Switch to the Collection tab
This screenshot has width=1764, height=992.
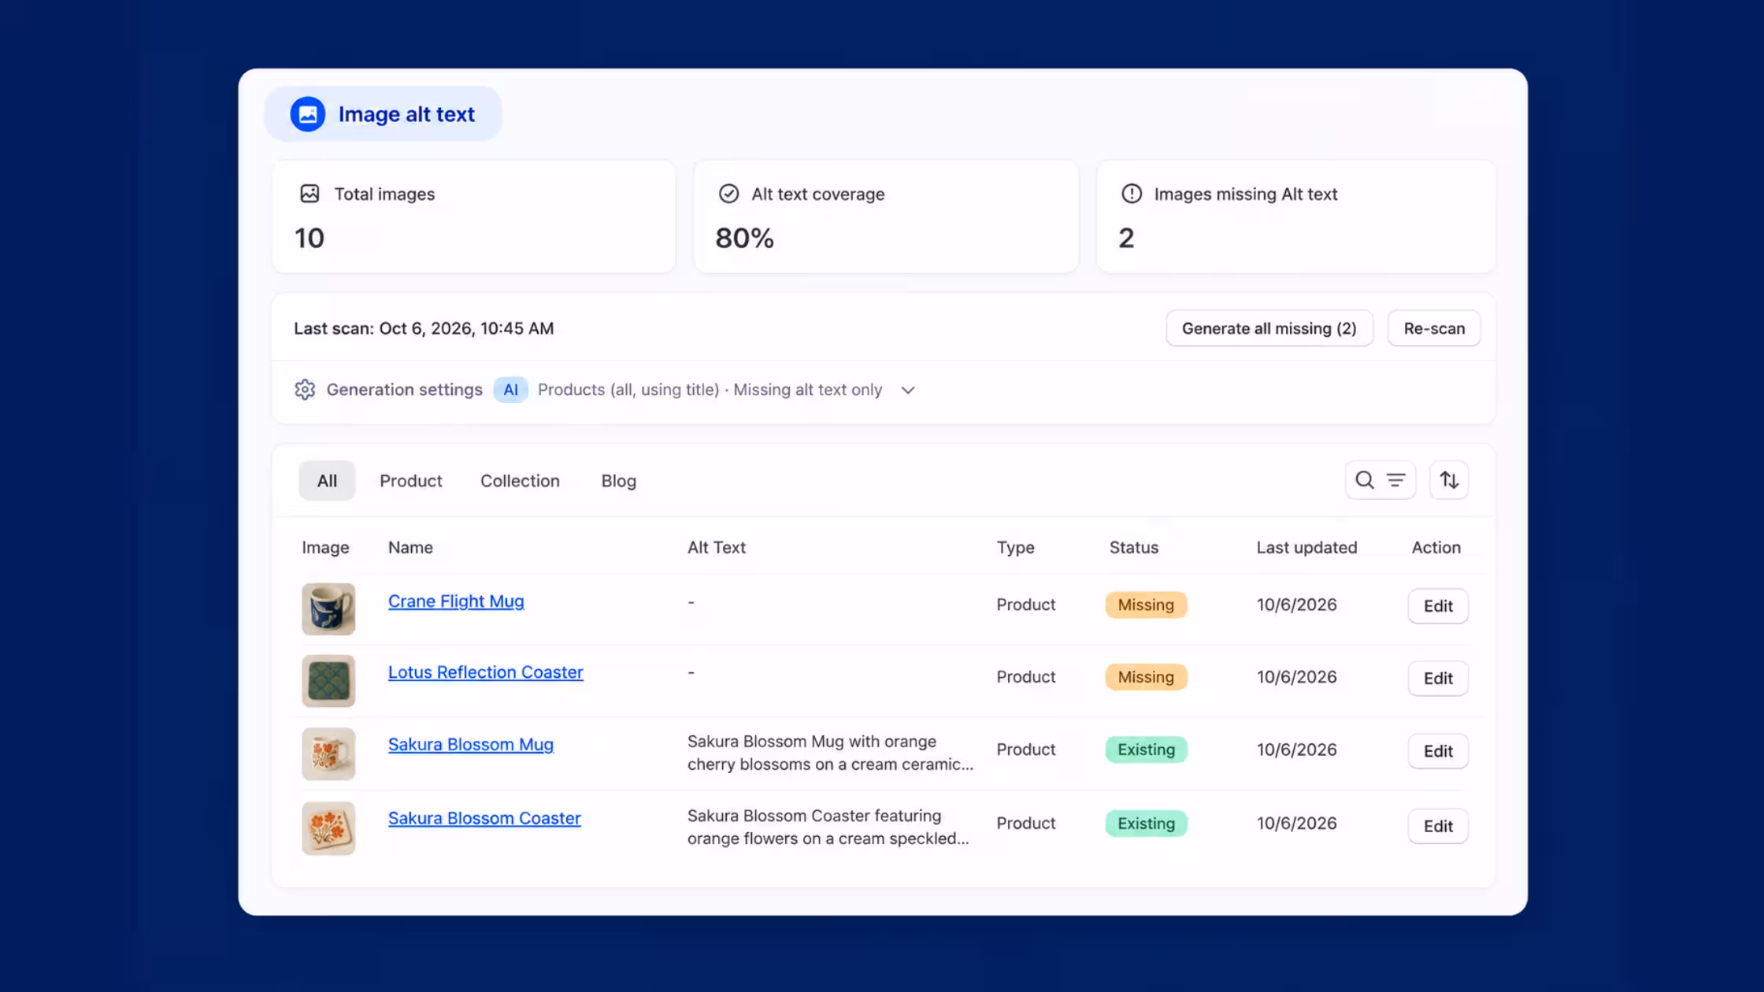click(520, 480)
